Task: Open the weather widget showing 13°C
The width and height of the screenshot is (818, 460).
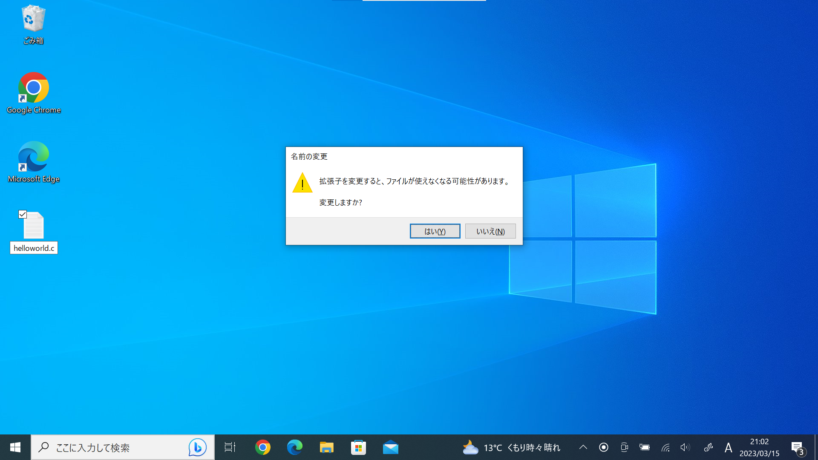Action: click(511, 448)
